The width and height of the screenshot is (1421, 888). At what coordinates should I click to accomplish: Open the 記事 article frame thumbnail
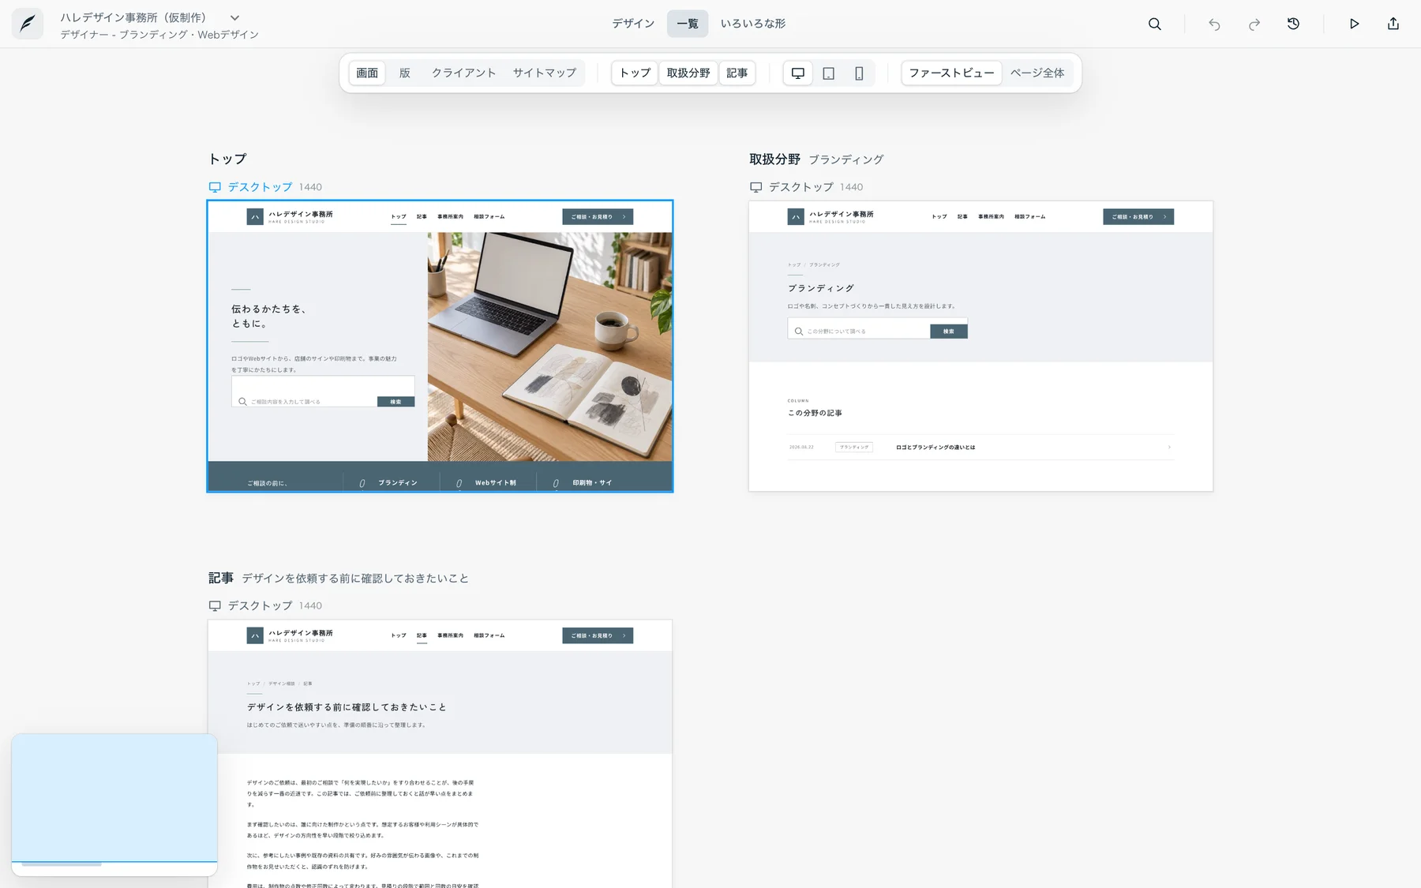(x=440, y=754)
